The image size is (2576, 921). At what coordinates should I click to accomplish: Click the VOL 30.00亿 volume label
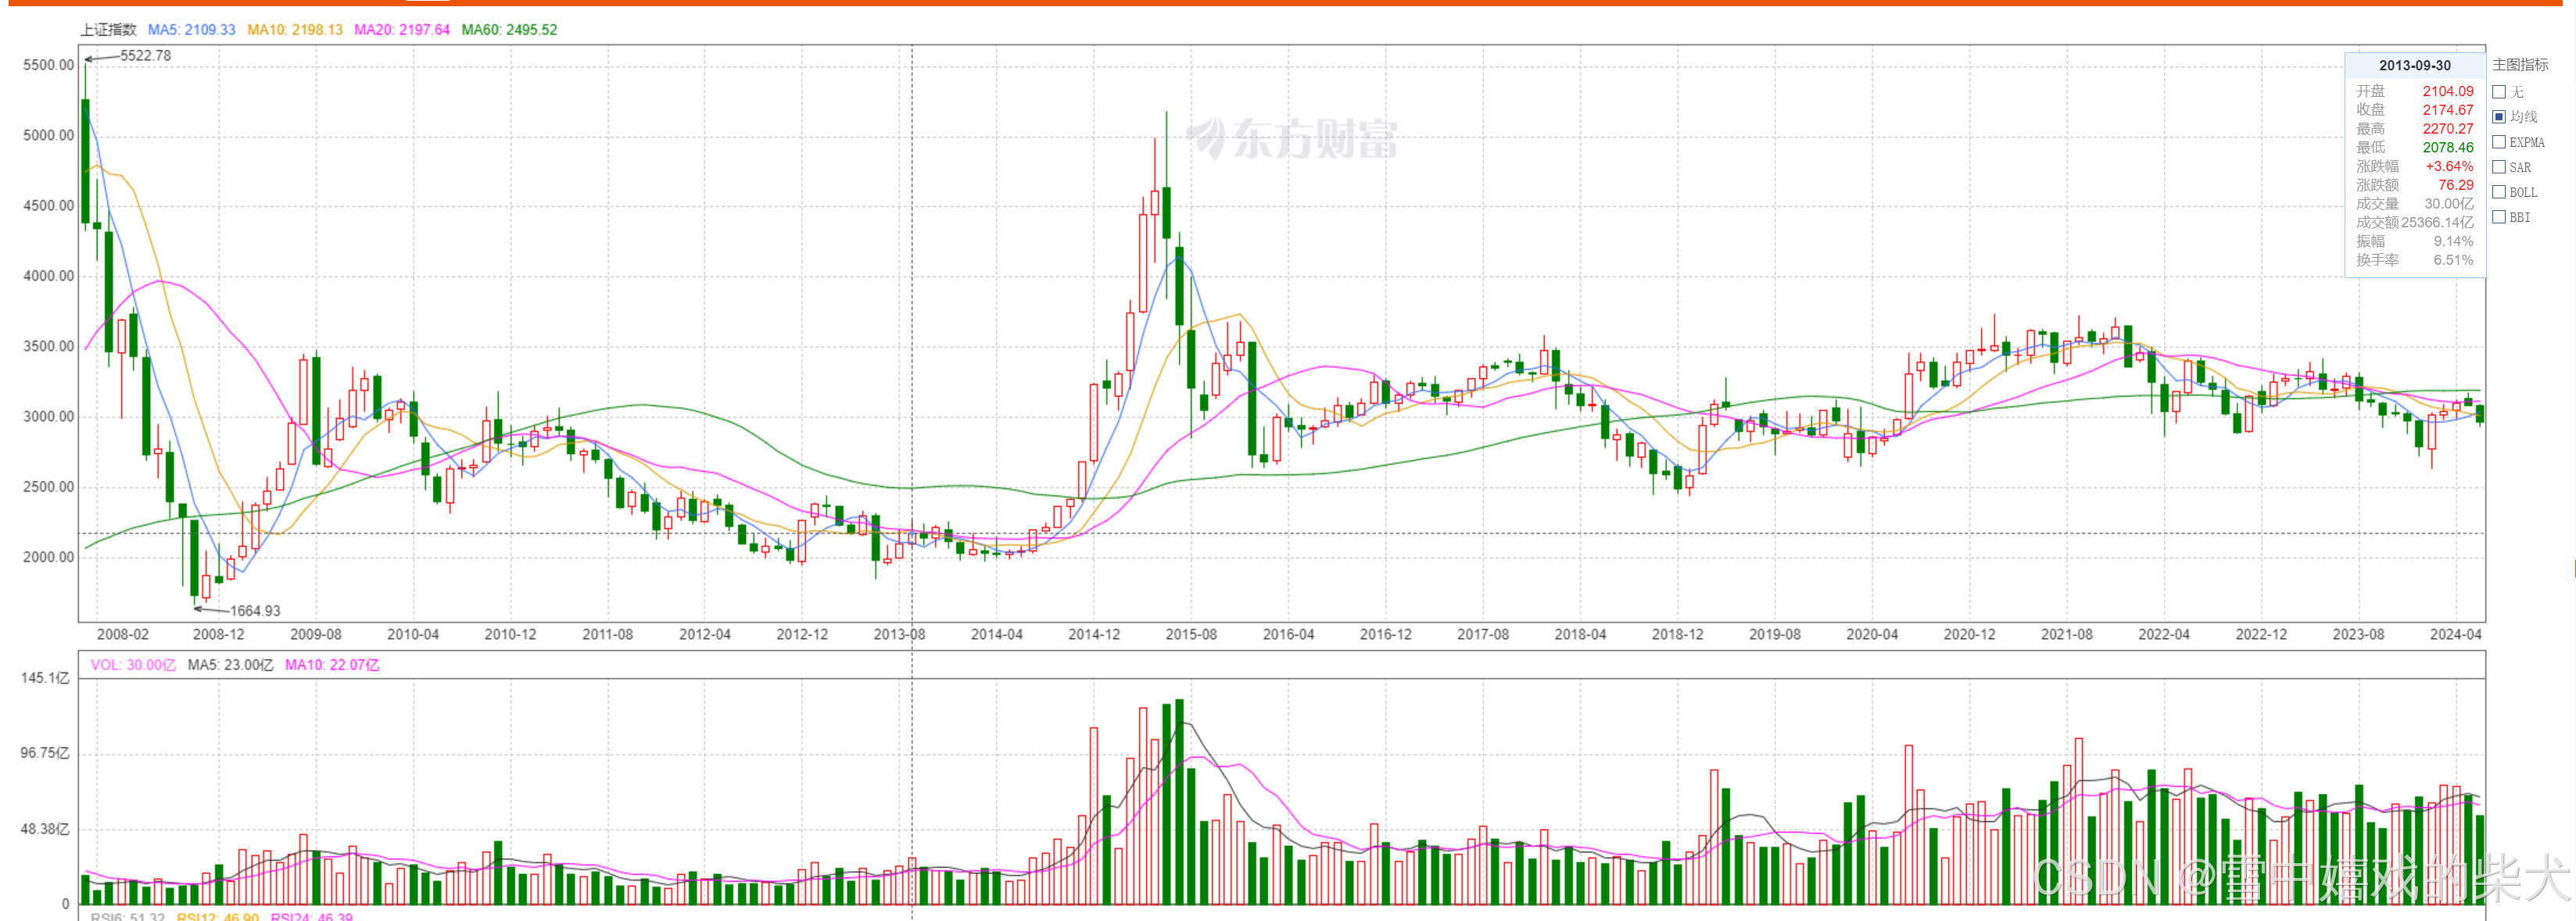(133, 666)
